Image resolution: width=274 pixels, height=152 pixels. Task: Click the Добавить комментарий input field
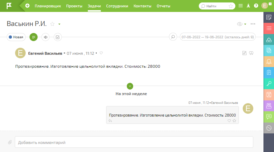pyautogui.click(x=134, y=142)
